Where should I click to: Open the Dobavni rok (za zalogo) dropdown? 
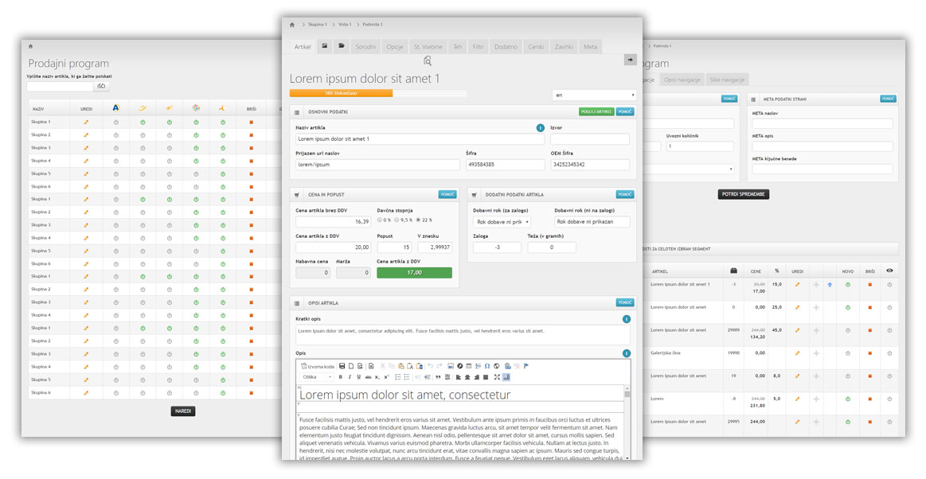(502, 222)
